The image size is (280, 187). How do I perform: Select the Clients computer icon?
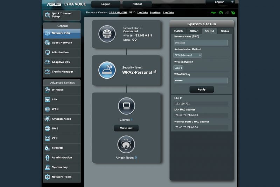[126, 106]
